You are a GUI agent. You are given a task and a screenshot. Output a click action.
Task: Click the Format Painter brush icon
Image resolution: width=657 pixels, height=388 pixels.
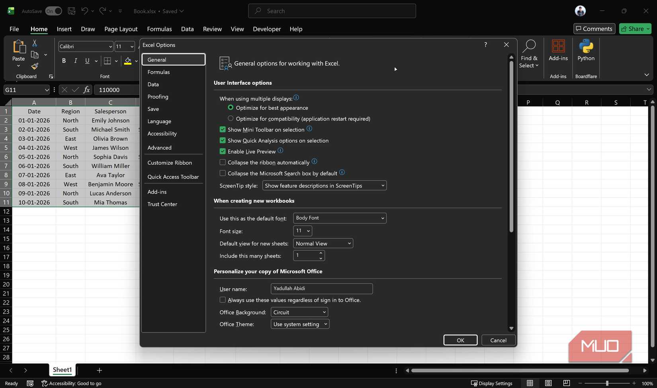(x=35, y=66)
